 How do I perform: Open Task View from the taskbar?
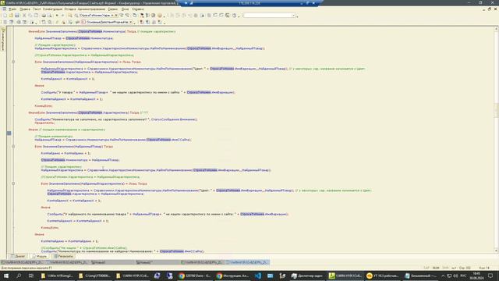coord(31,276)
